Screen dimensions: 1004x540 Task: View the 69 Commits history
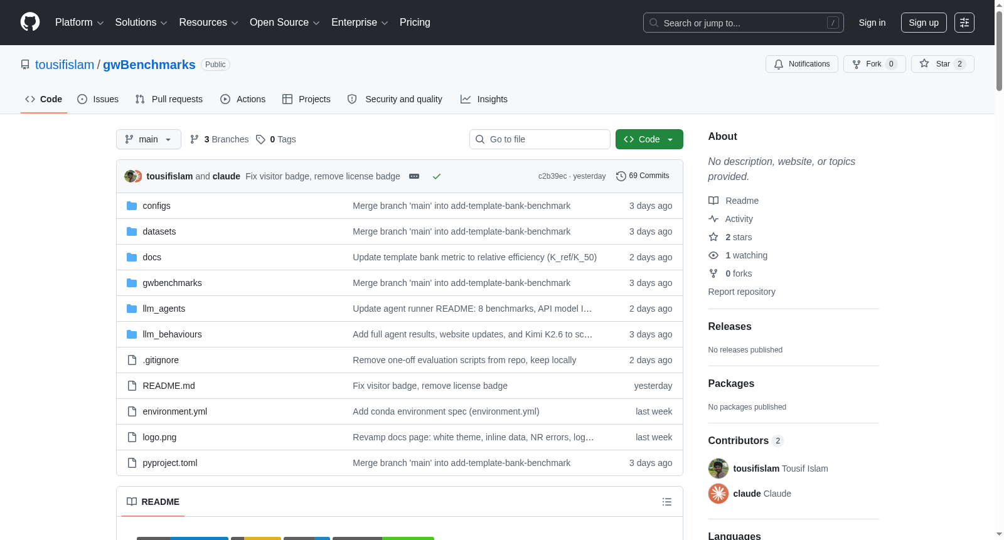(x=643, y=176)
